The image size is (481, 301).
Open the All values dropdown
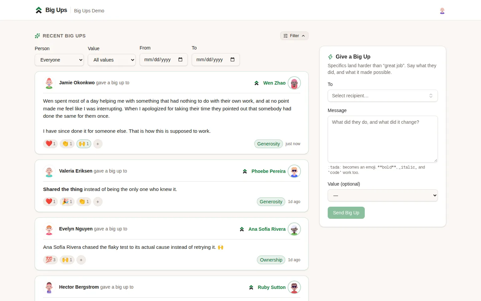click(x=112, y=60)
